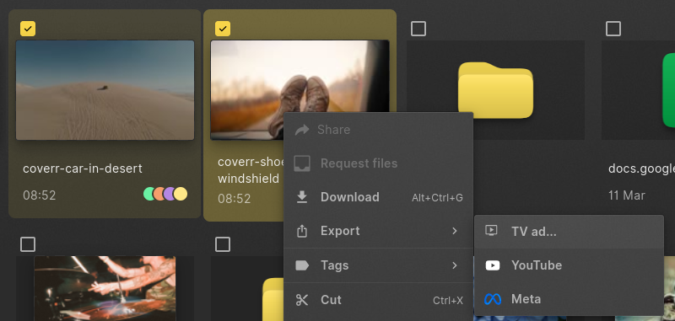This screenshot has width=675, height=321.
Task: Click the YouTube logo icon
Action: [493, 265]
